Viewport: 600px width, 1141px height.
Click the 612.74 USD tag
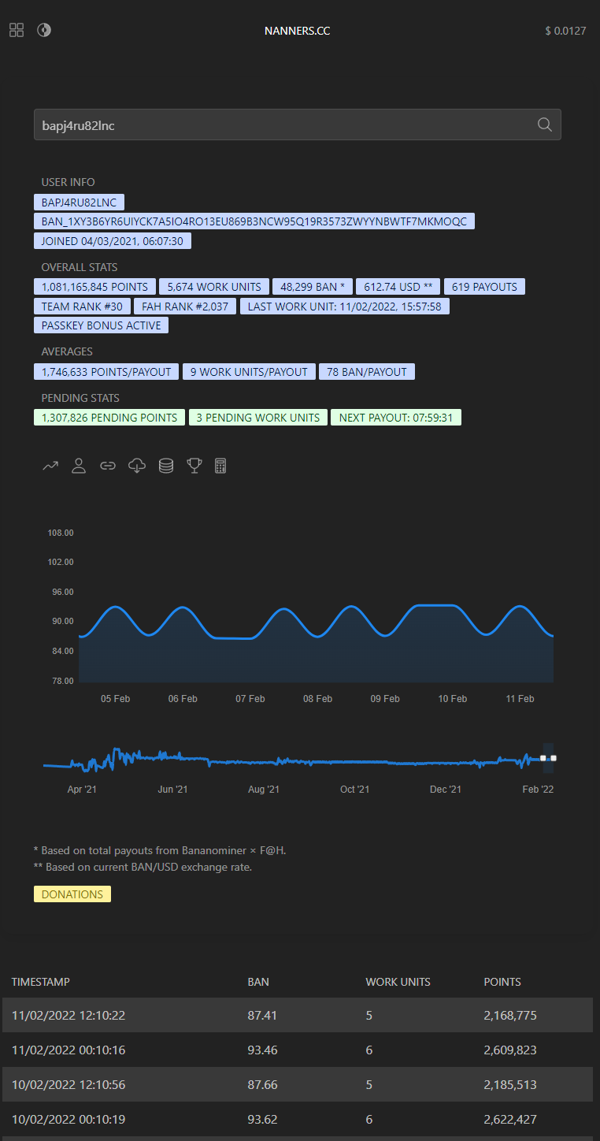(398, 287)
